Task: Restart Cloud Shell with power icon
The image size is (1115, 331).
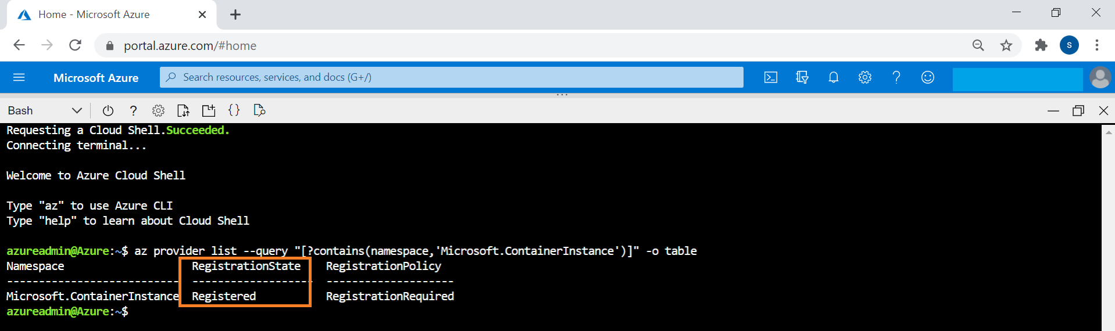Action: coord(108,111)
